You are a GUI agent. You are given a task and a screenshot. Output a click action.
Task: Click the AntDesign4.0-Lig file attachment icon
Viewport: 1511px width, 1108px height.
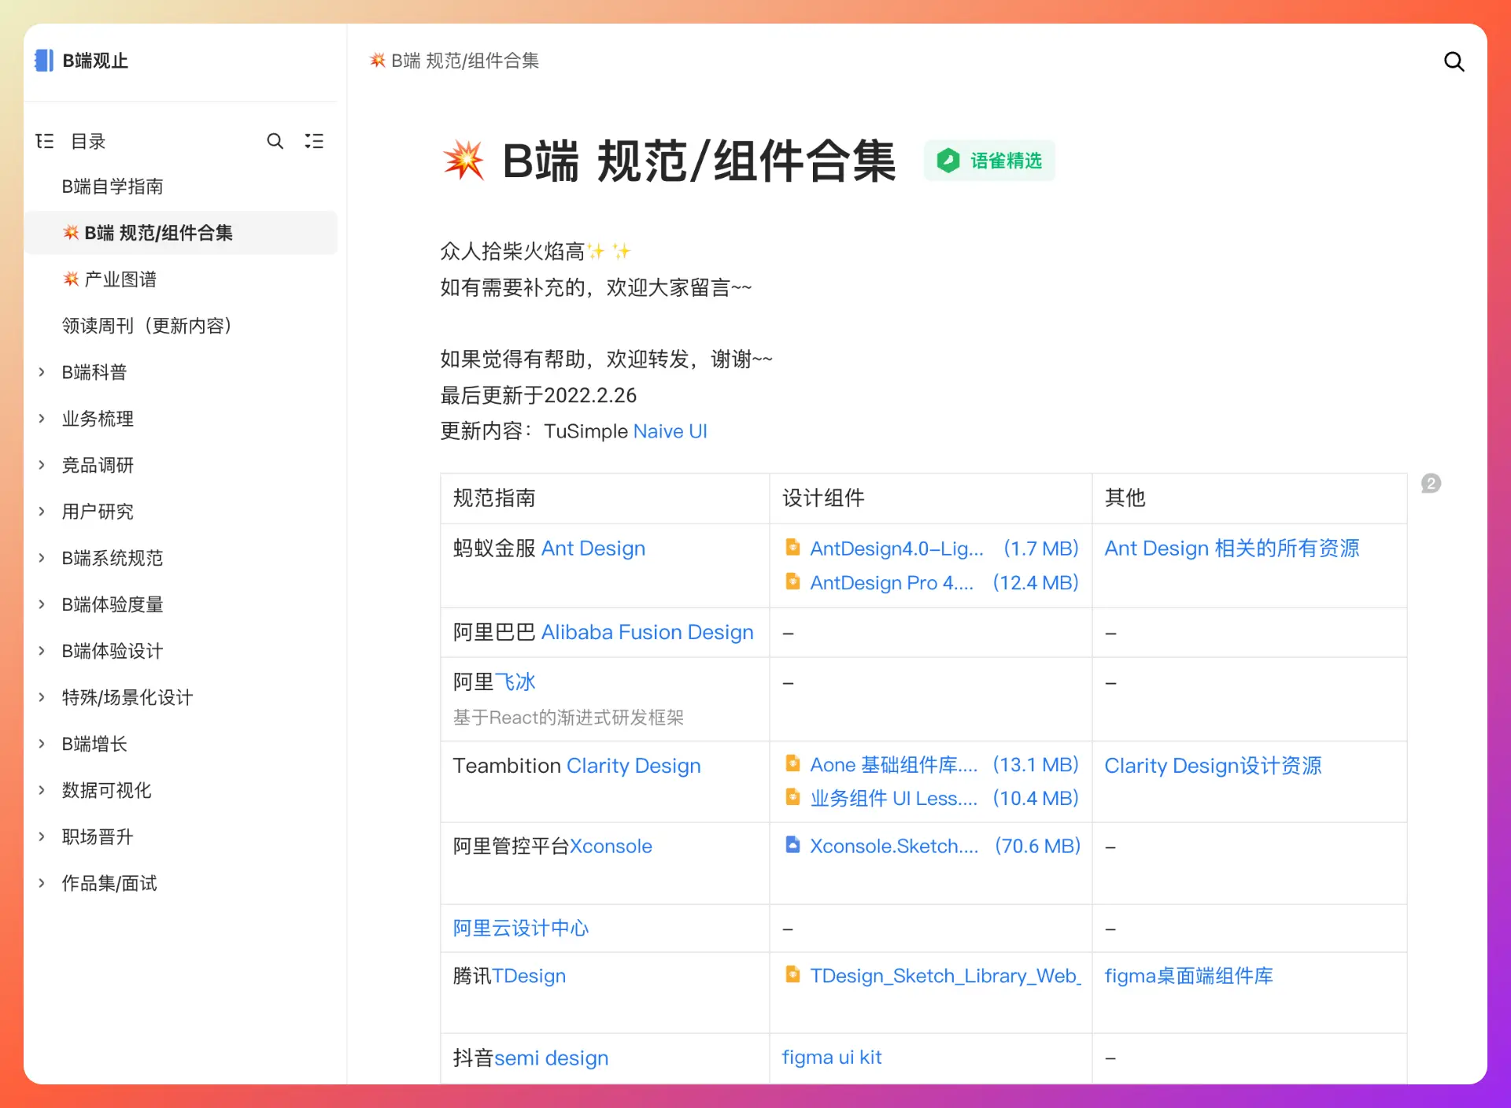(792, 548)
